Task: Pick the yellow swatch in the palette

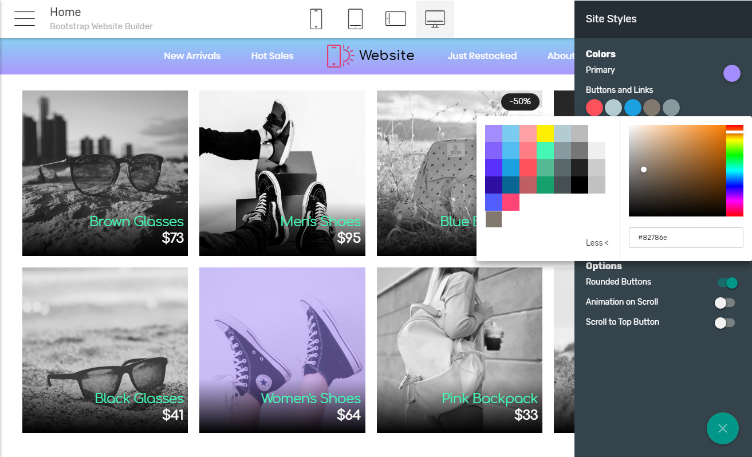Action: (545, 133)
